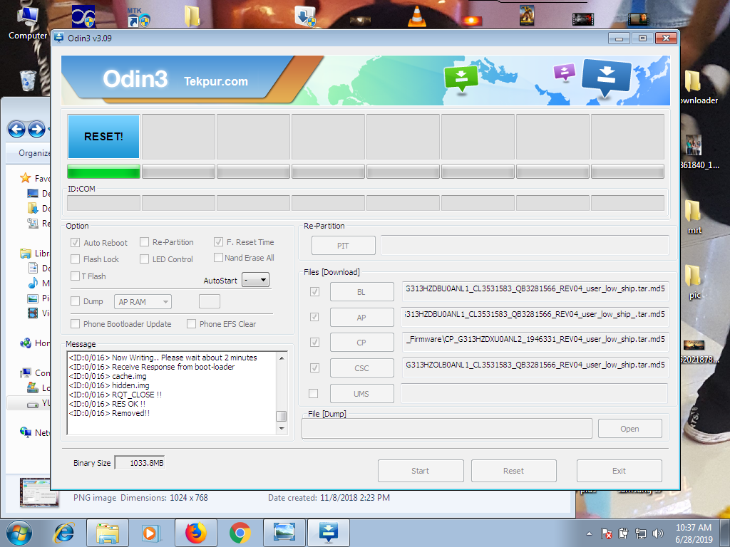Open Windows Media Player from taskbar
This screenshot has width=730, height=547.
click(x=151, y=533)
